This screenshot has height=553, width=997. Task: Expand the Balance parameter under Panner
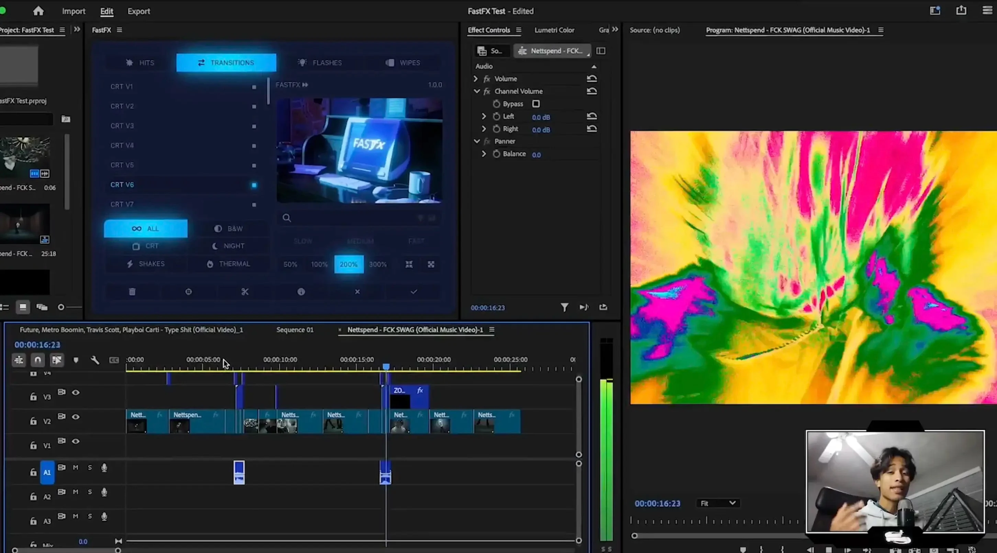coord(484,154)
